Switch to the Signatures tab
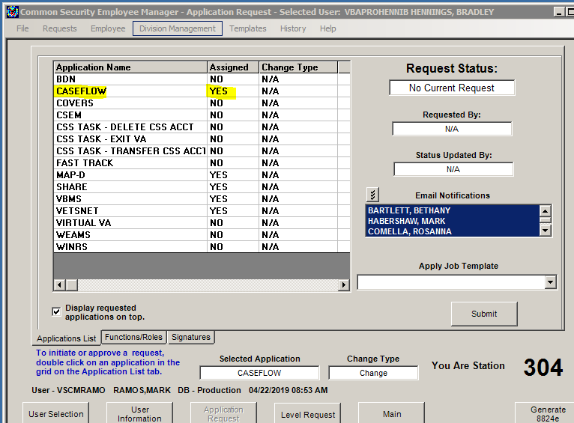The width and height of the screenshot is (574, 423). click(191, 337)
